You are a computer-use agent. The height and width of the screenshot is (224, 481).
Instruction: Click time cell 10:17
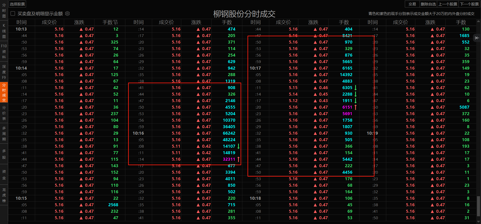point(255,68)
